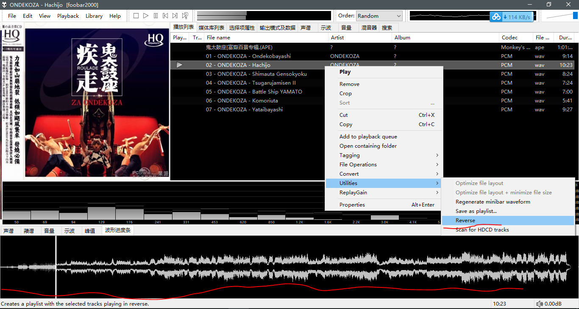Screen dimensions: 579x309
Task: Click Properties in the context menu
Action: [x=352, y=205]
